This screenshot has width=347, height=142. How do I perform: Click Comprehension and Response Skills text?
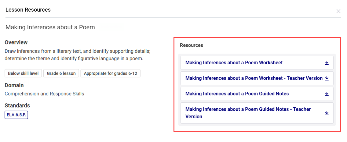44,94
